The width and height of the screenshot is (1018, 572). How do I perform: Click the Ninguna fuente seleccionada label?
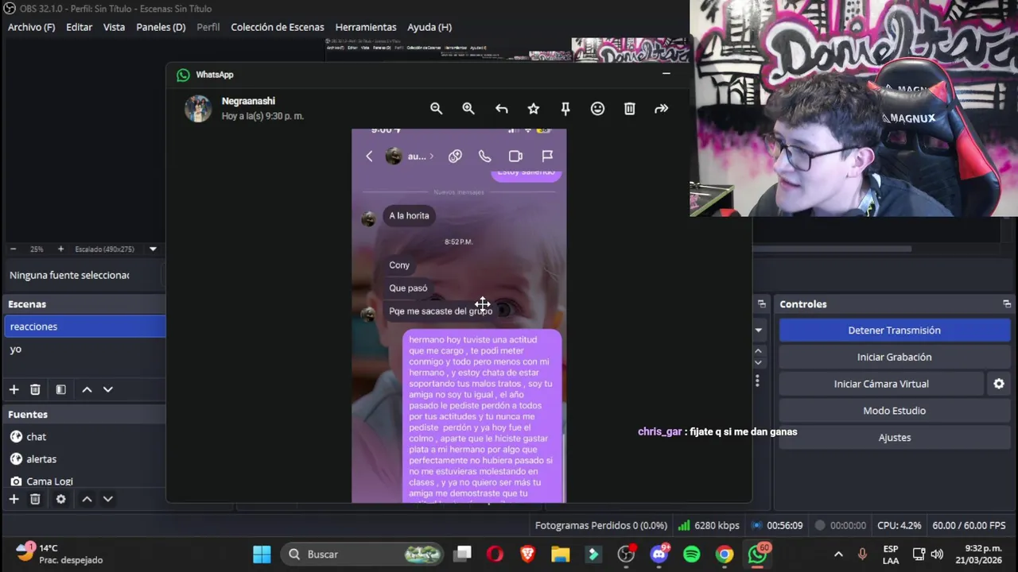point(69,275)
